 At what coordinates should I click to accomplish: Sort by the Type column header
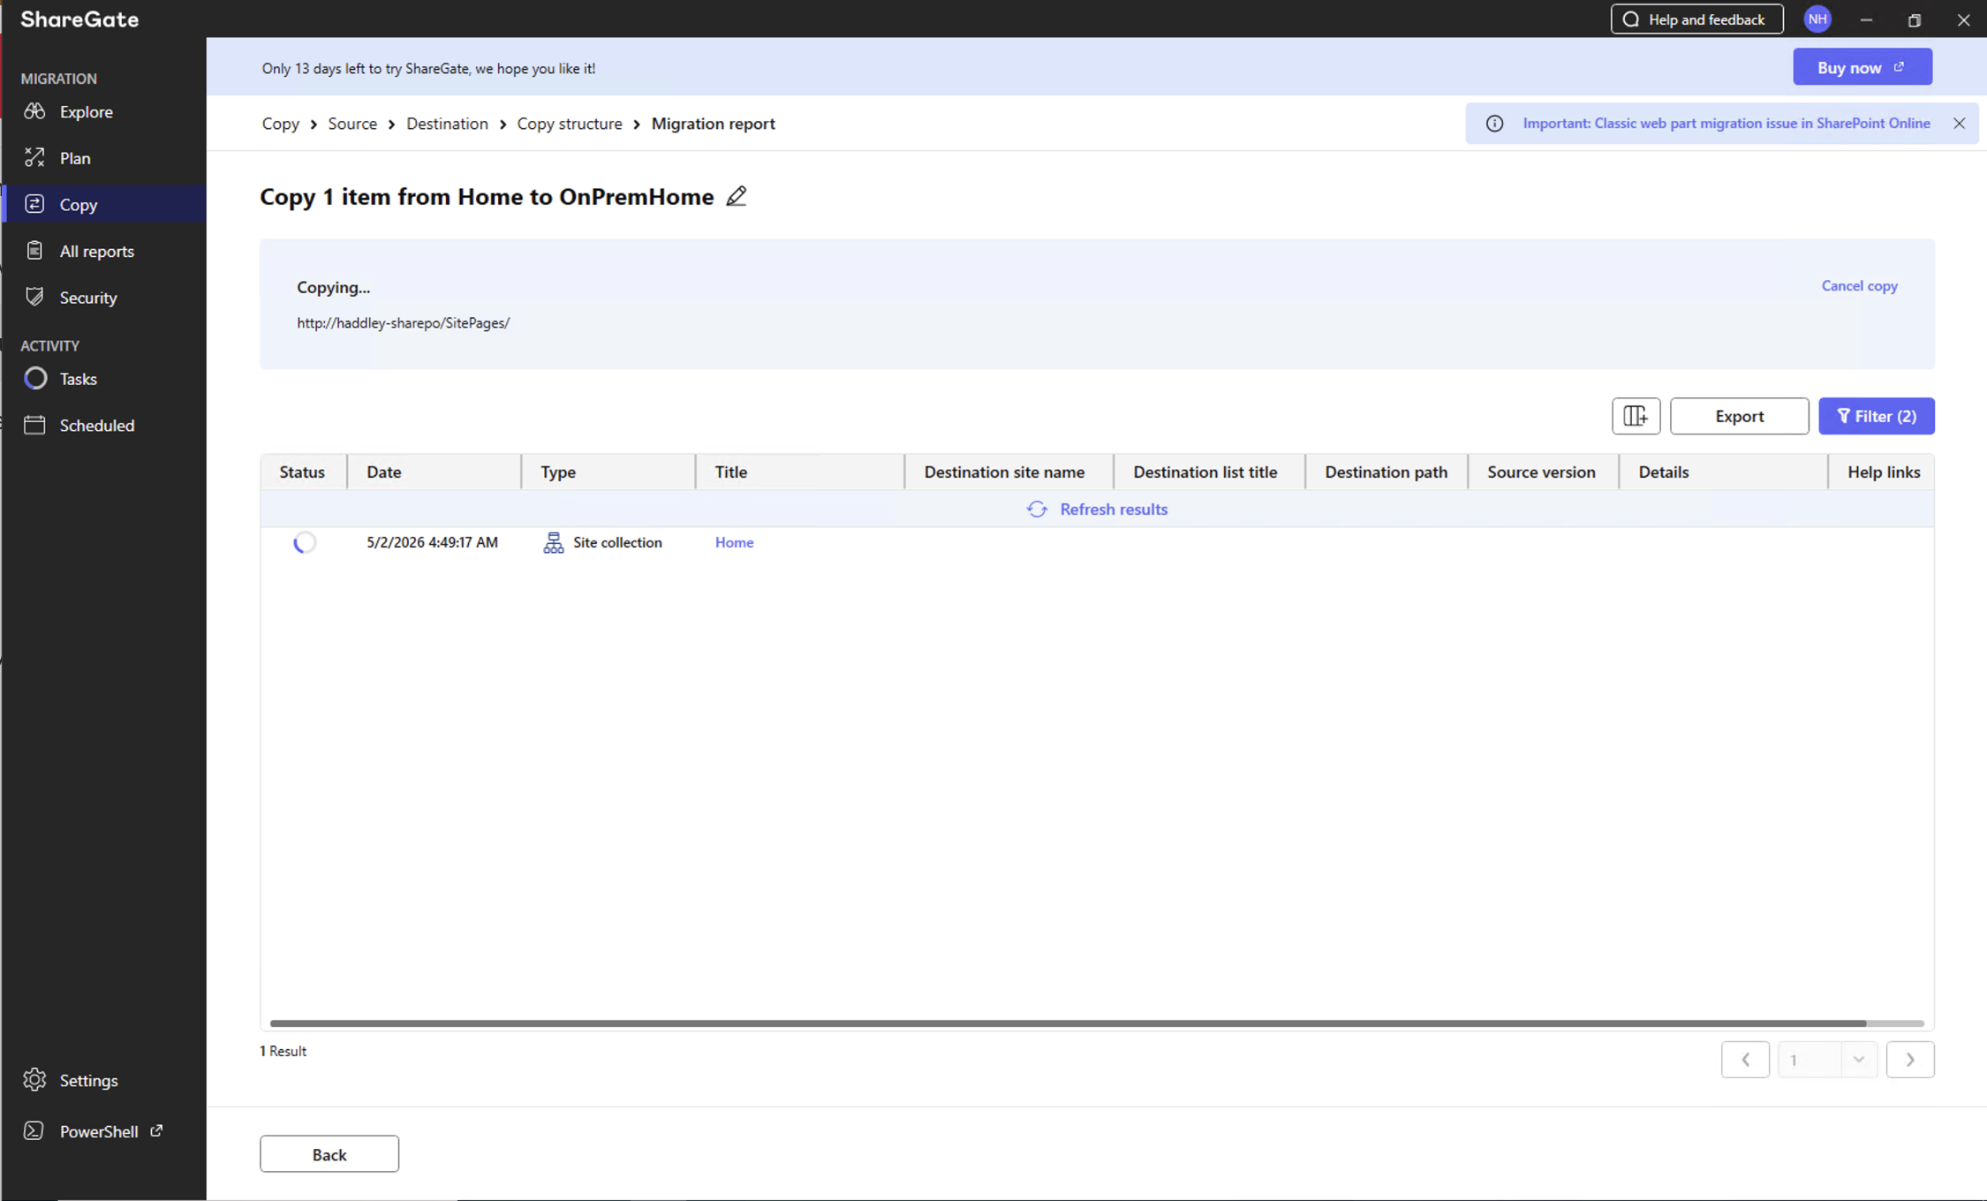608,472
